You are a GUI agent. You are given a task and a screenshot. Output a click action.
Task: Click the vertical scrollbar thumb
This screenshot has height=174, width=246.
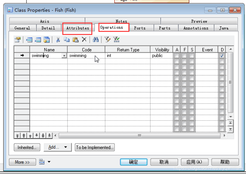tap(231, 83)
